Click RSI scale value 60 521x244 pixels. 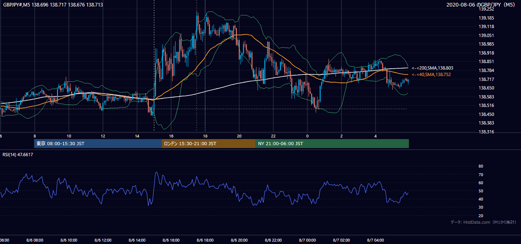(x=481, y=183)
